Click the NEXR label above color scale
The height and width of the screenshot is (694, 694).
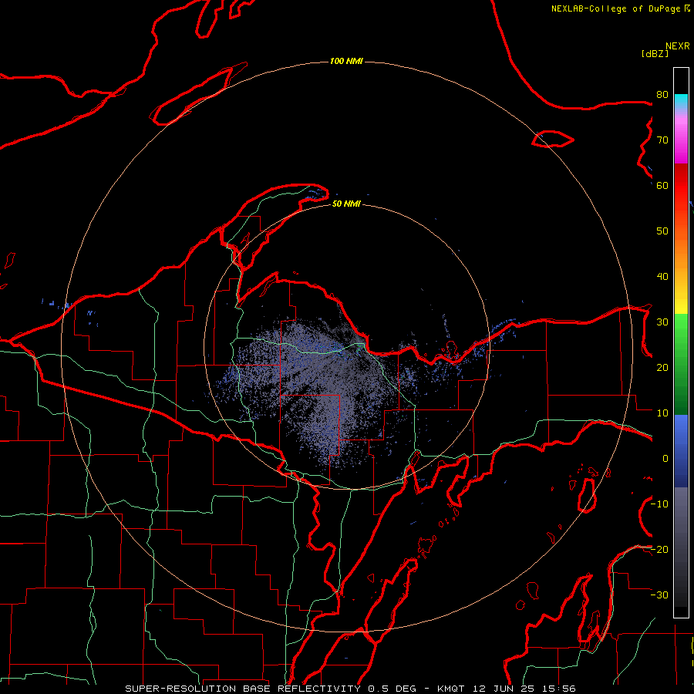(x=678, y=46)
